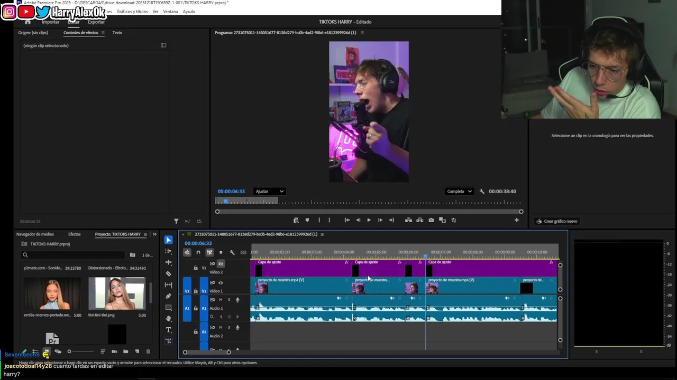Open the Ayuda menu
677x380 pixels.
(x=189, y=12)
